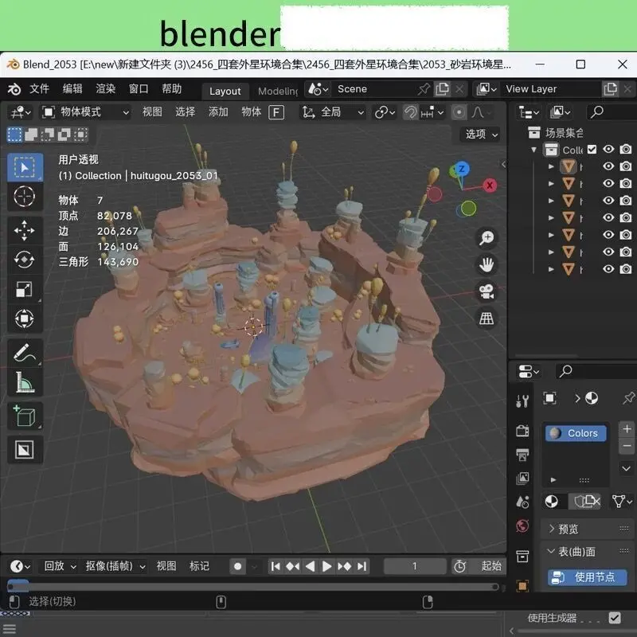Click the Blender logo menu icon

(x=14, y=89)
